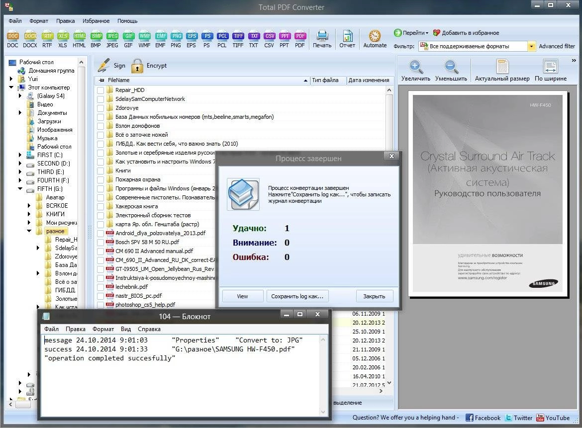Sort by the FileName column header
The width and height of the screenshot is (582, 428).
coord(202,80)
